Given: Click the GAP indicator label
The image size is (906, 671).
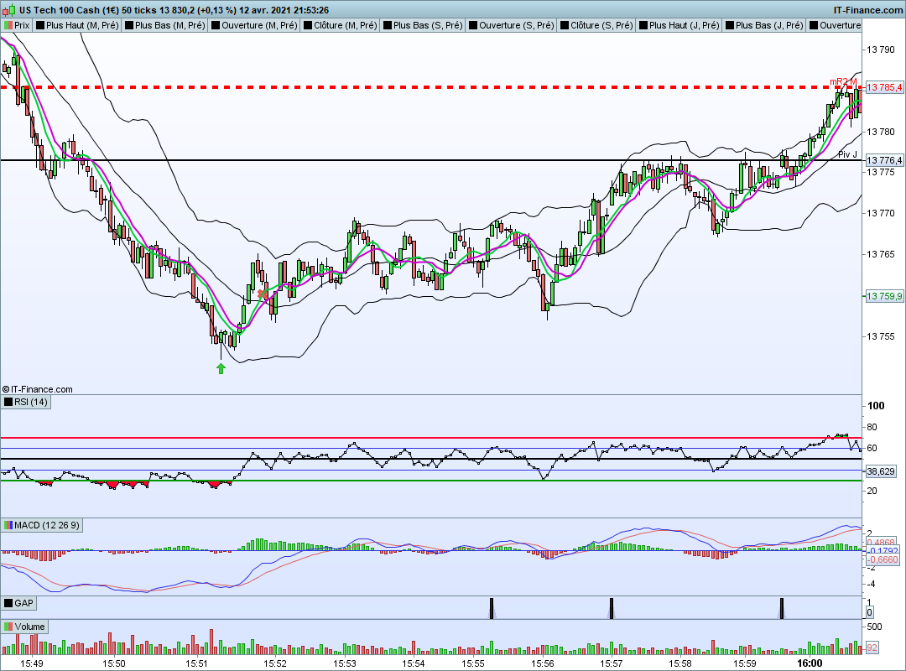Looking at the screenshot, I should pos(19,603).
